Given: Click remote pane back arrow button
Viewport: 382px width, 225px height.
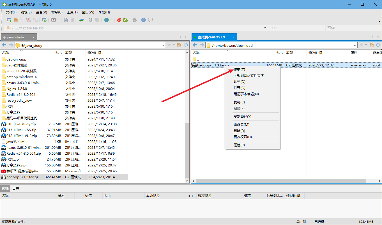Looking at the screenshot, I should [195, 45].
